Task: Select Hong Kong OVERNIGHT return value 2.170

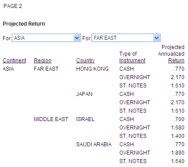Action: coord(177,77)
